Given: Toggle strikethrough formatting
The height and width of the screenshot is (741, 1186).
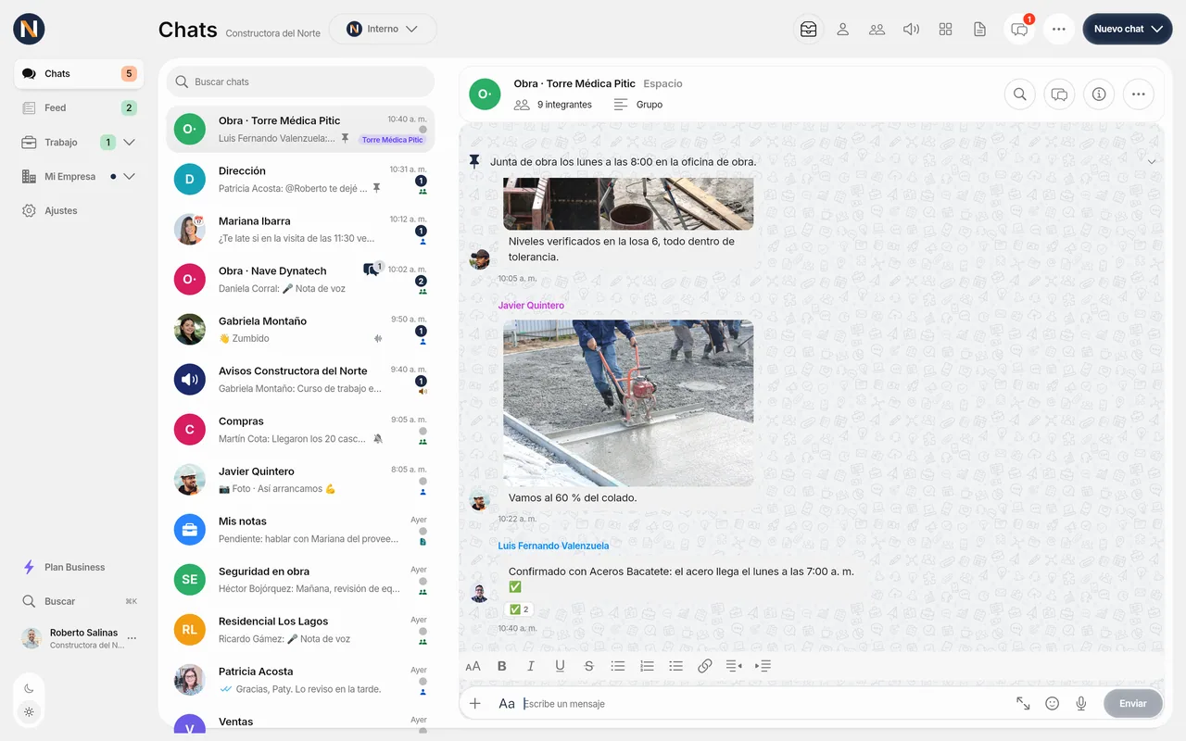Looking at the screenshot, I should (x=588, y=666).
